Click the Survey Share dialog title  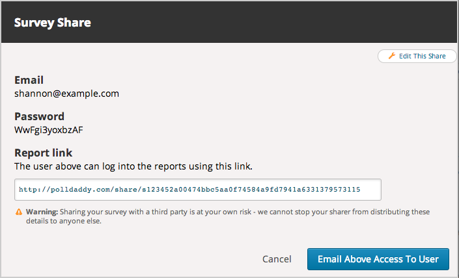[x=52, y=23]
